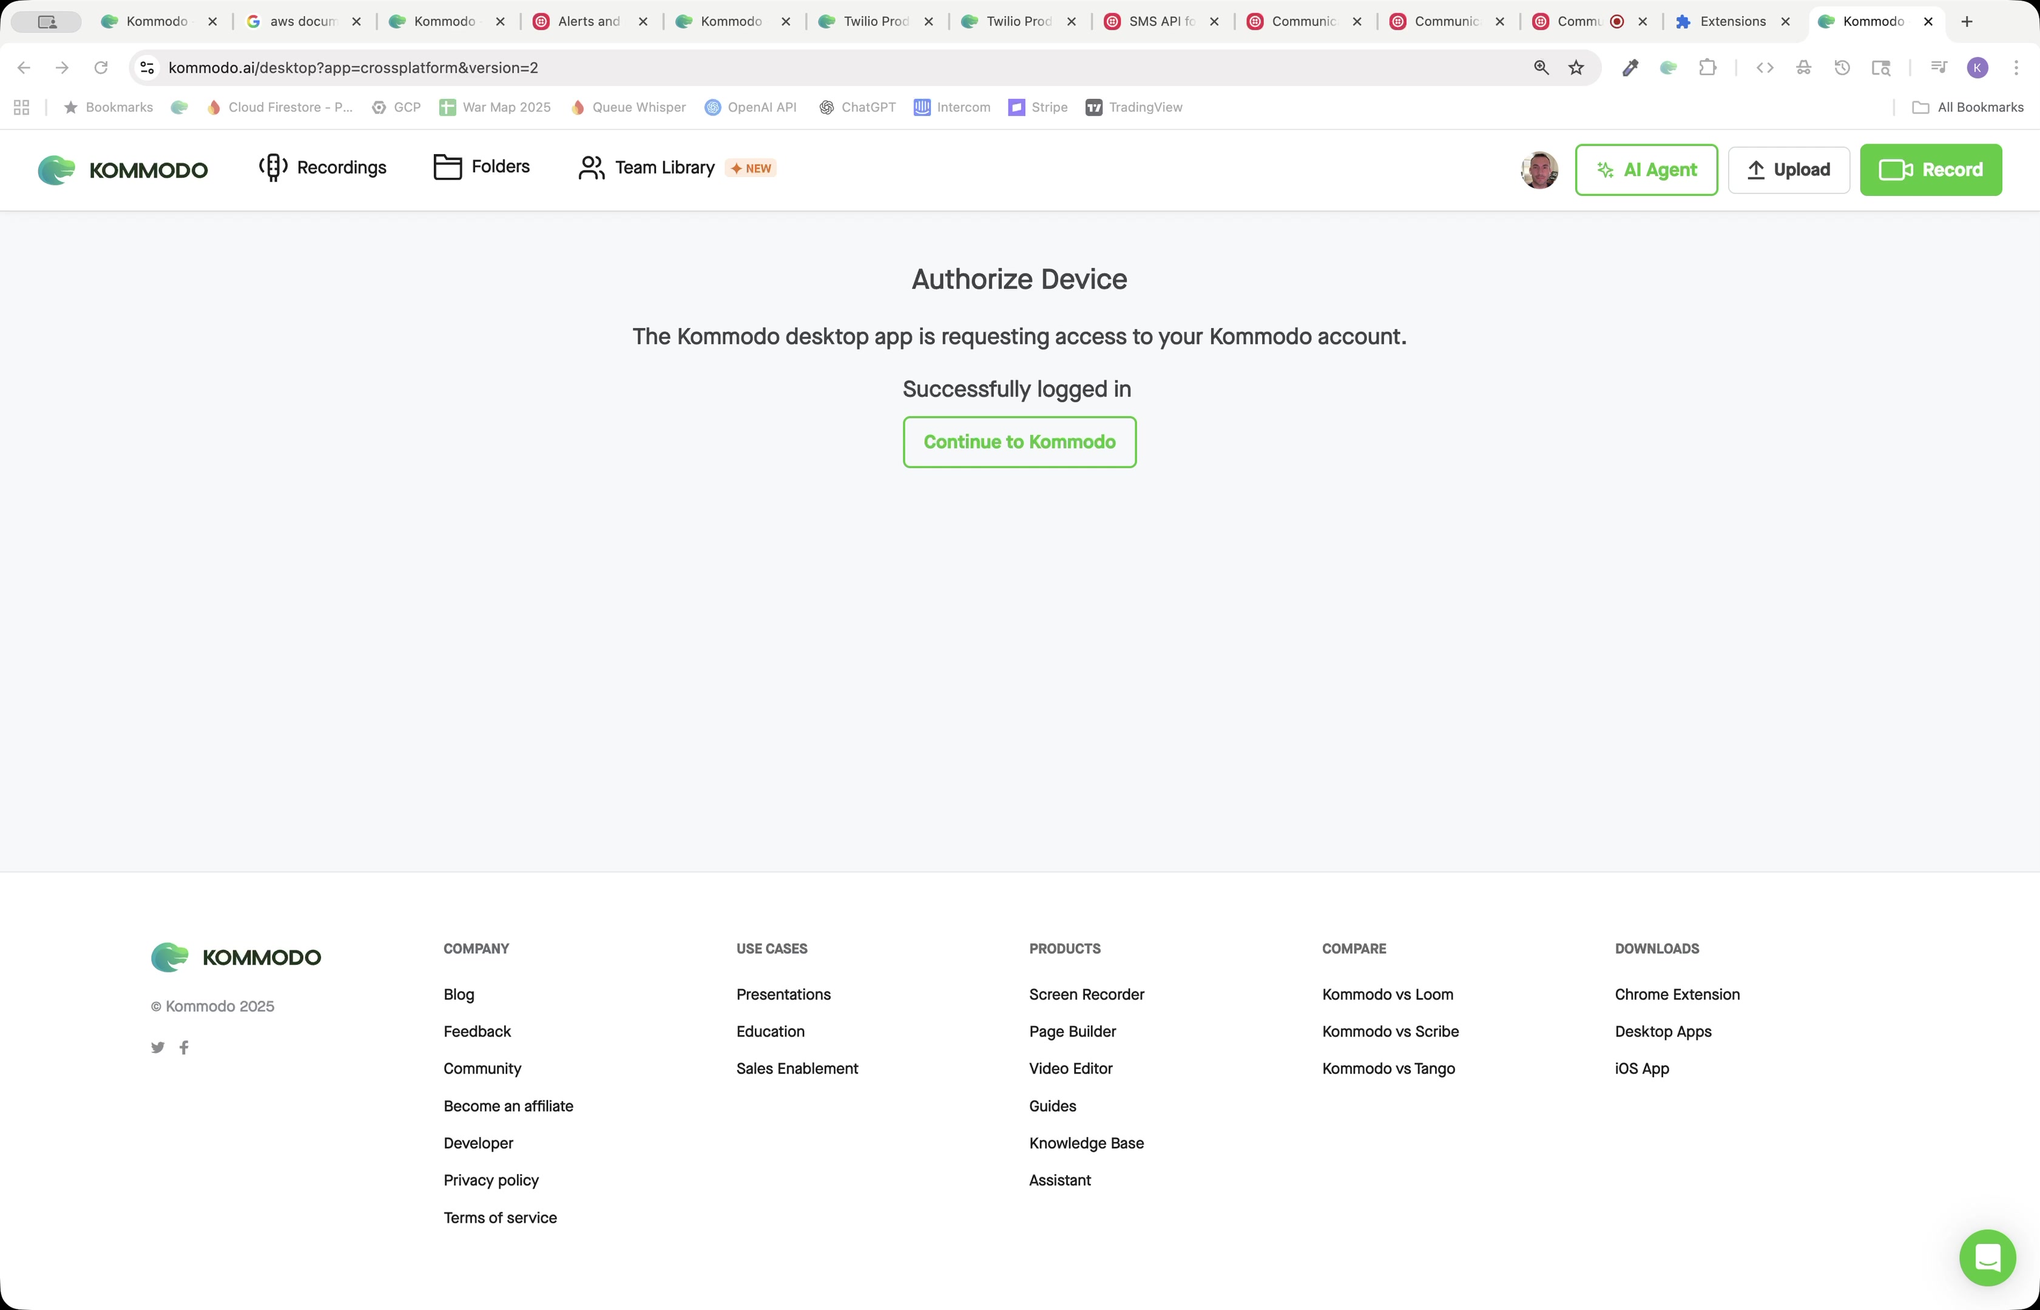Open the user profile avatar
Screen dimensions: 2040x1310
click(1539, 170)
